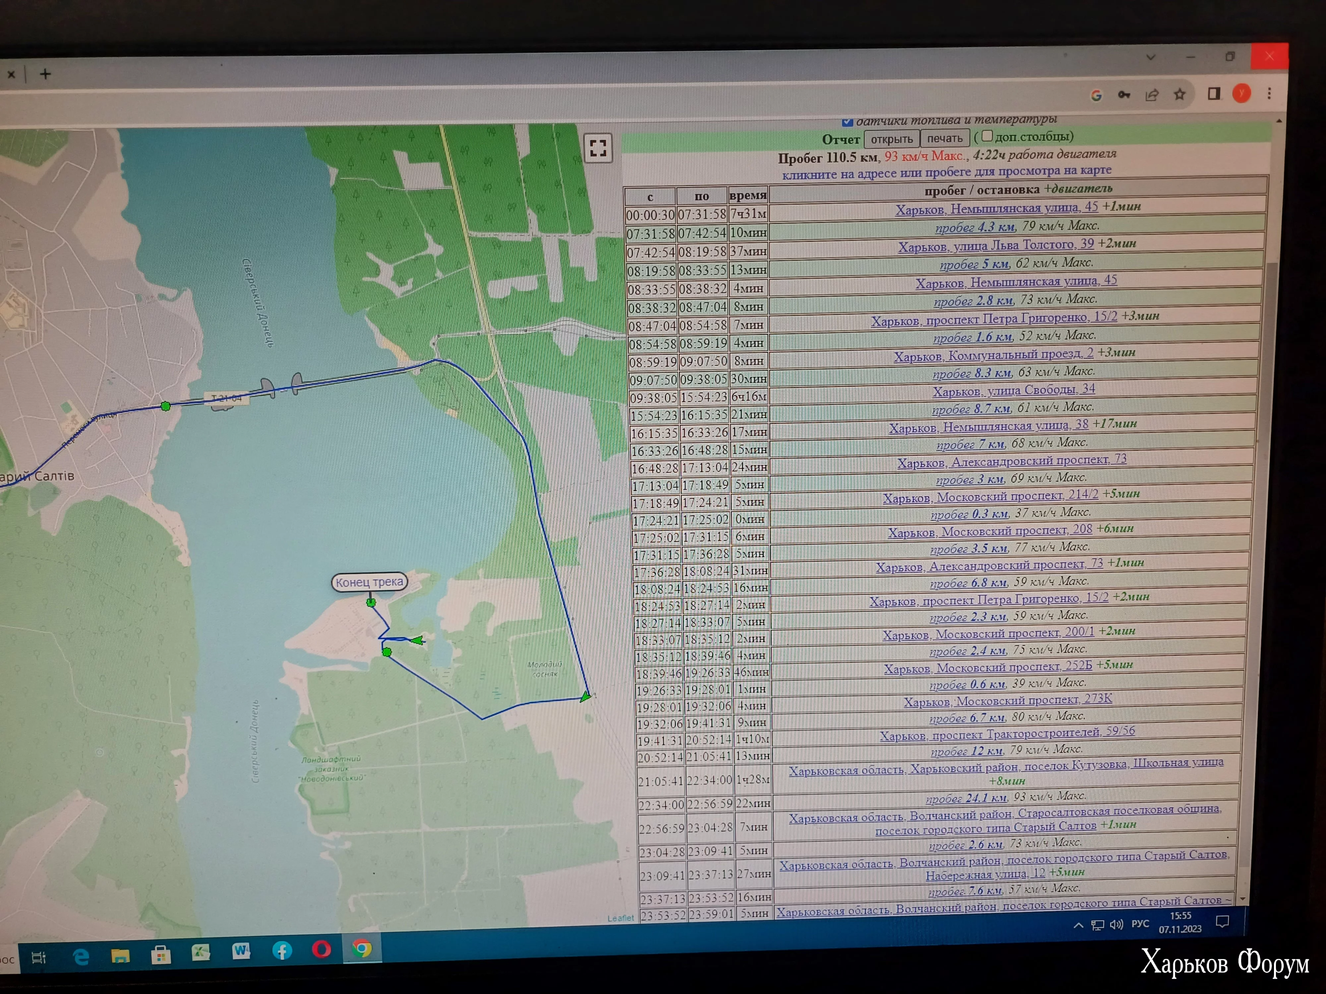Image resolution: width=1326 pixels, height=994 pixels.
Task: Open the Facebook taskbar icon
Action: [x=282, y=950]
